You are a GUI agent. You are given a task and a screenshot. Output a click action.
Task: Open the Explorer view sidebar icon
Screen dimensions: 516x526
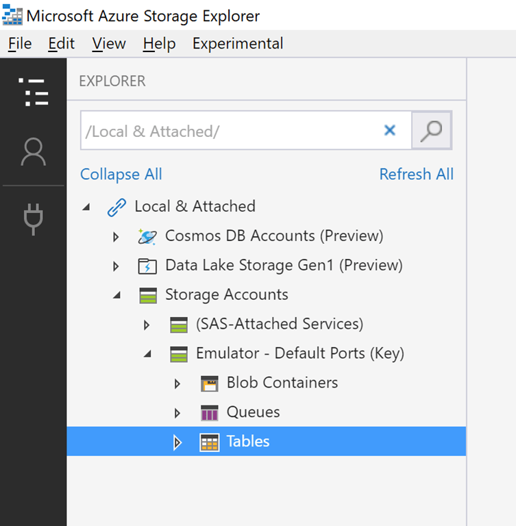click(33, 92)
